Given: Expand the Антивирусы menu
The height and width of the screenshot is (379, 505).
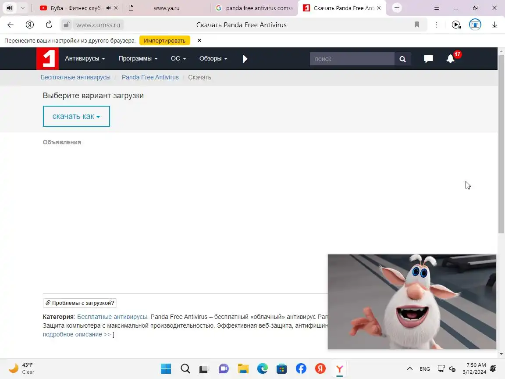Looking at the screenshot, I should pyautogui.click(x=85, y=59).
